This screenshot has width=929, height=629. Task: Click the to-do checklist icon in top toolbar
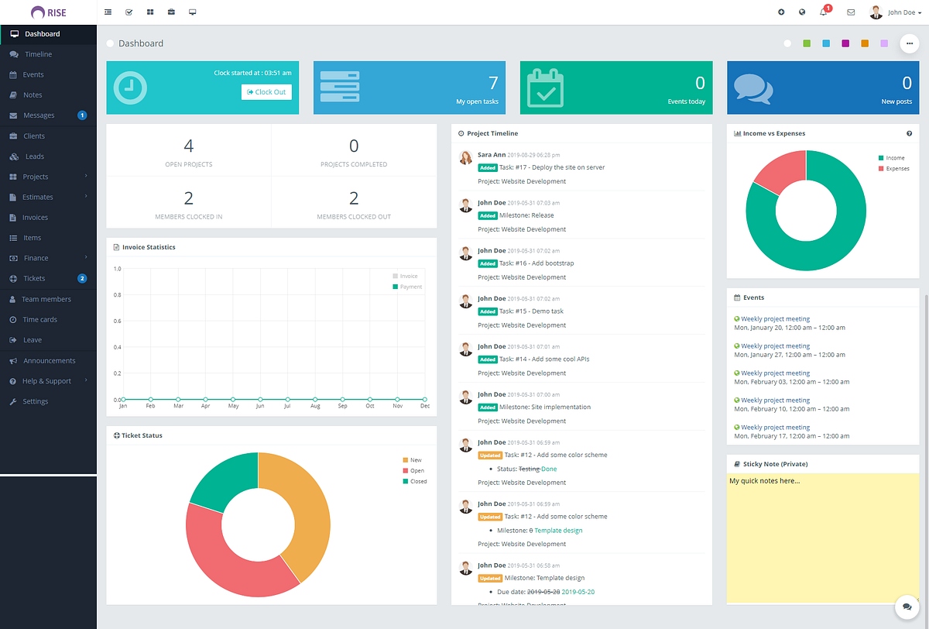click(x=129, y=12)
